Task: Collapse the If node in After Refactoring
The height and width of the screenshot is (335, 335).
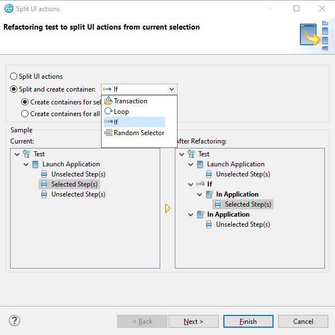Action: click(190, 184)
